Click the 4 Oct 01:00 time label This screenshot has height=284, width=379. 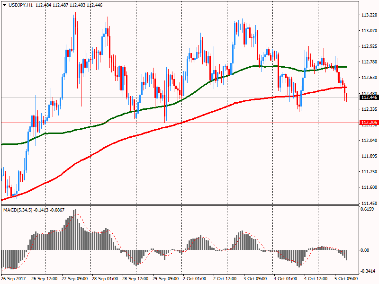point(286,279)
